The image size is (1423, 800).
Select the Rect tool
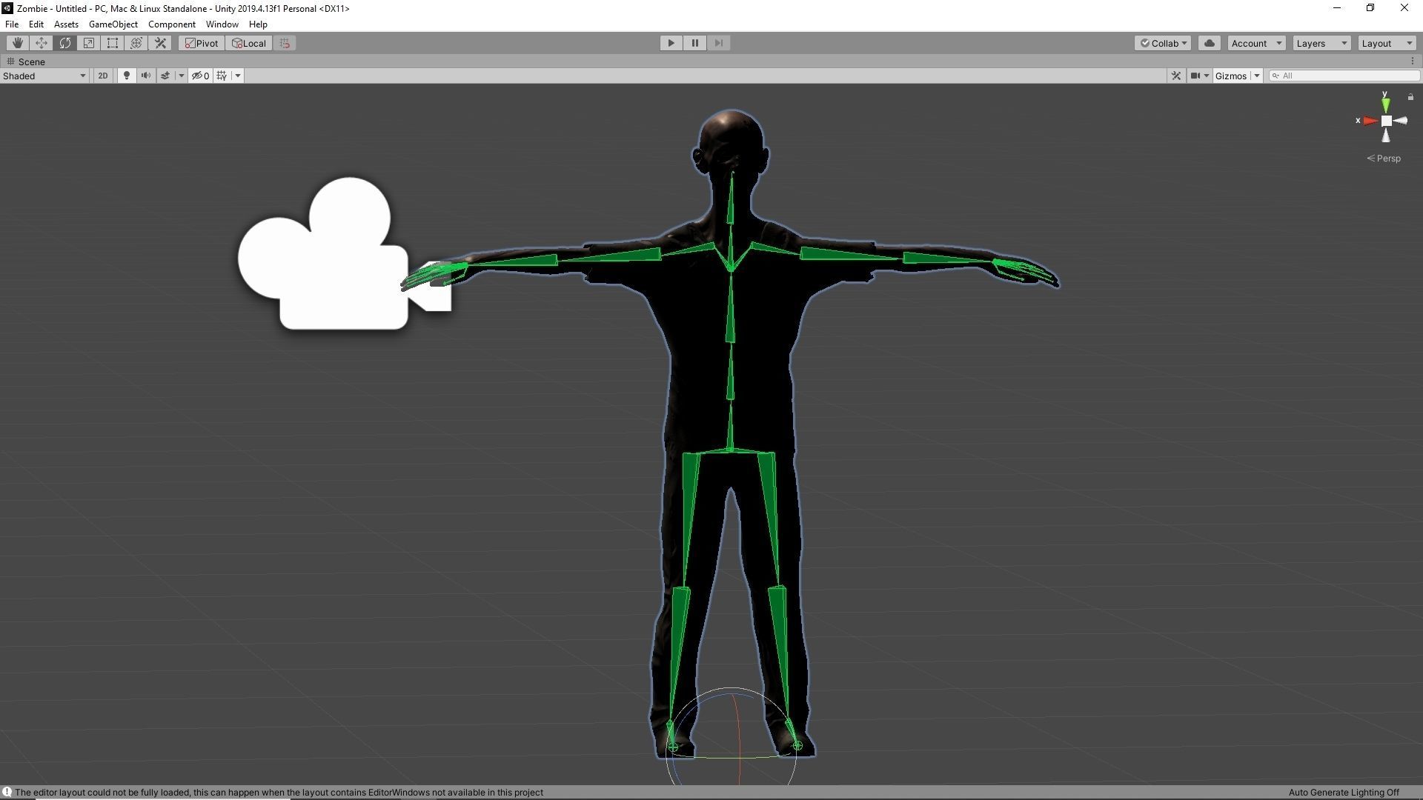(113, 43)
